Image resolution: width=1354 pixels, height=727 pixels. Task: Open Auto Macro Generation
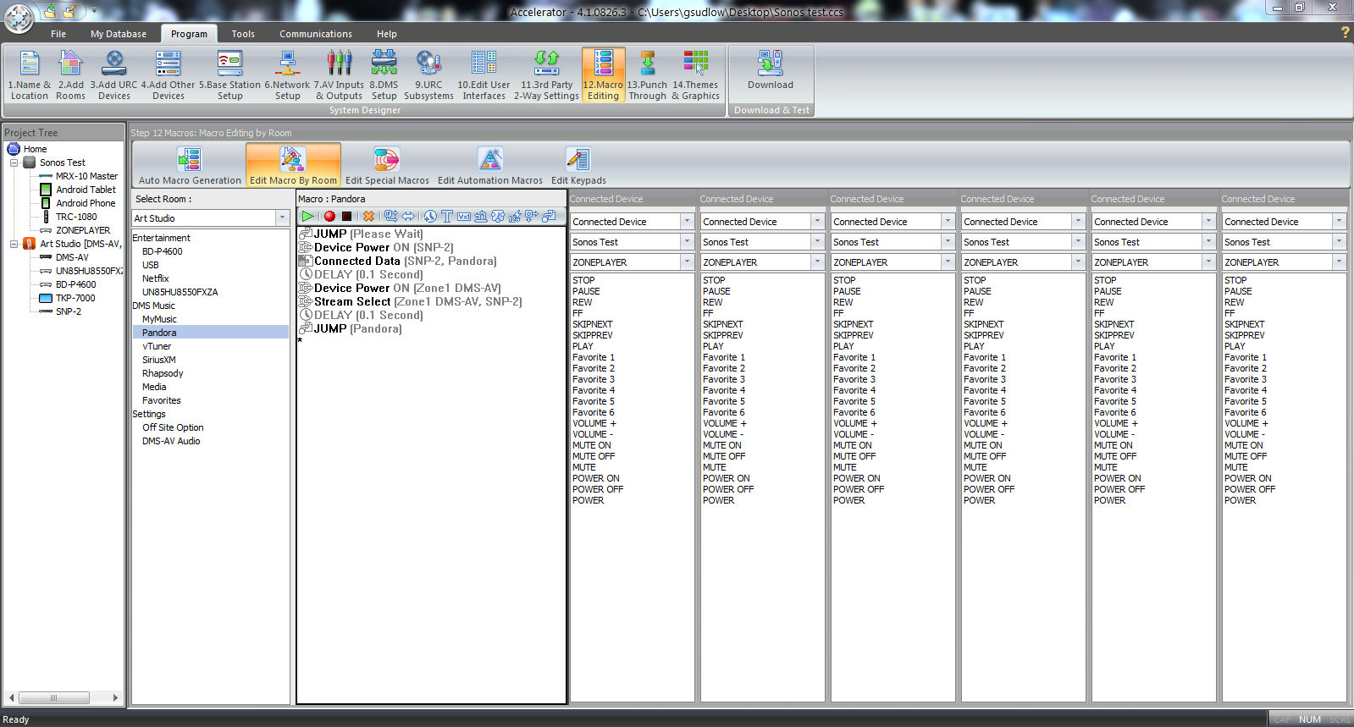click(x=190, y=165)
